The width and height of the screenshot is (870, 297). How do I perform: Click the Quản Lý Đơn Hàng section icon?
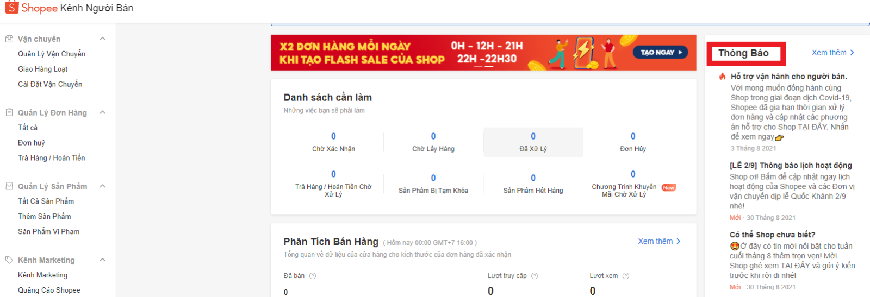point(9,112)
